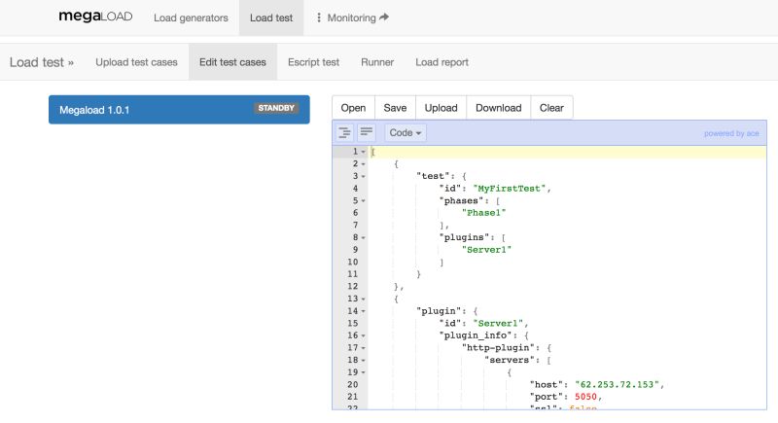Screen dimensions: 778x423
Task: Open the Load report tab
Action: pyautogui.click(x=442, y=62)
